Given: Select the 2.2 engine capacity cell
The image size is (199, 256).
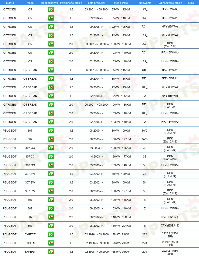Looking at the screenshot, I should point(71,217).
